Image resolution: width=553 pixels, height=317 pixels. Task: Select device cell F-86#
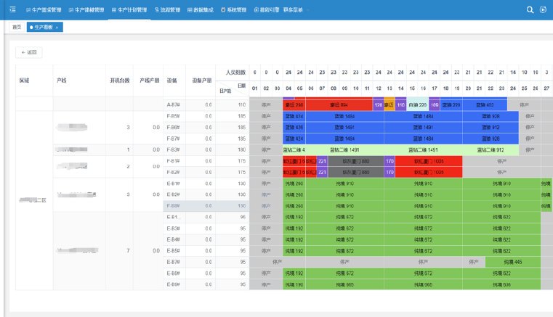(174, 127)
